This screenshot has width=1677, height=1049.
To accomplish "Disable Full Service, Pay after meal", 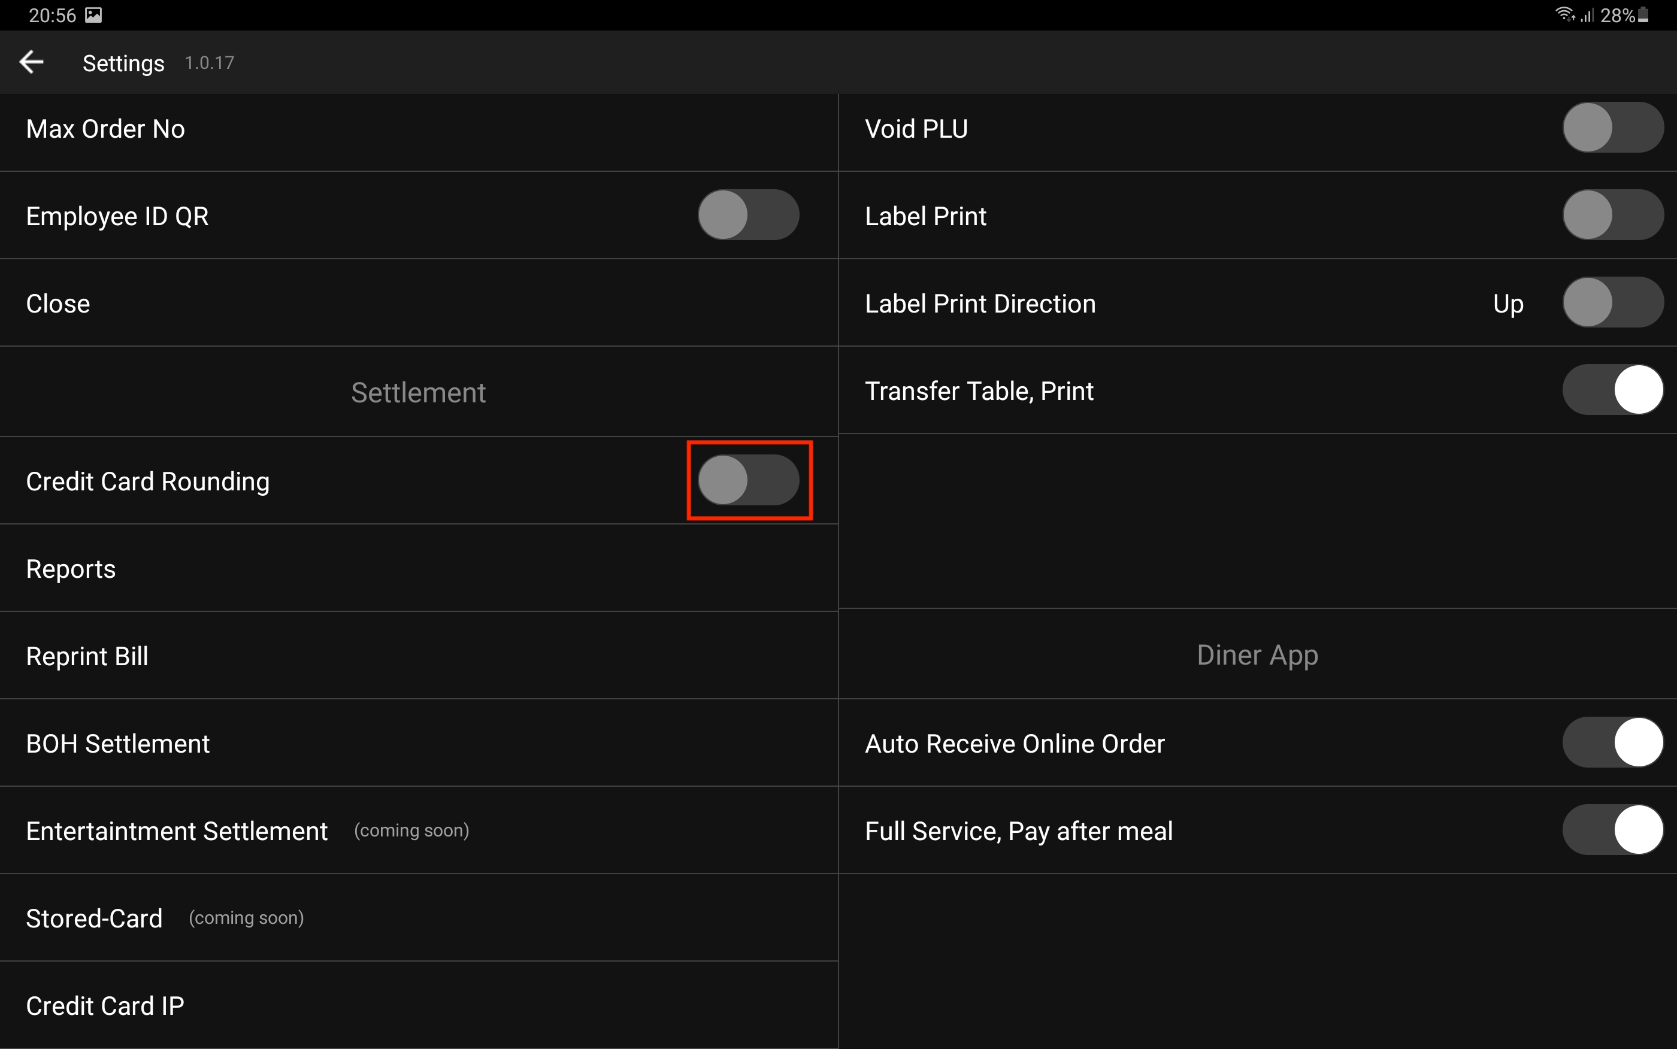I will 1612,830.
